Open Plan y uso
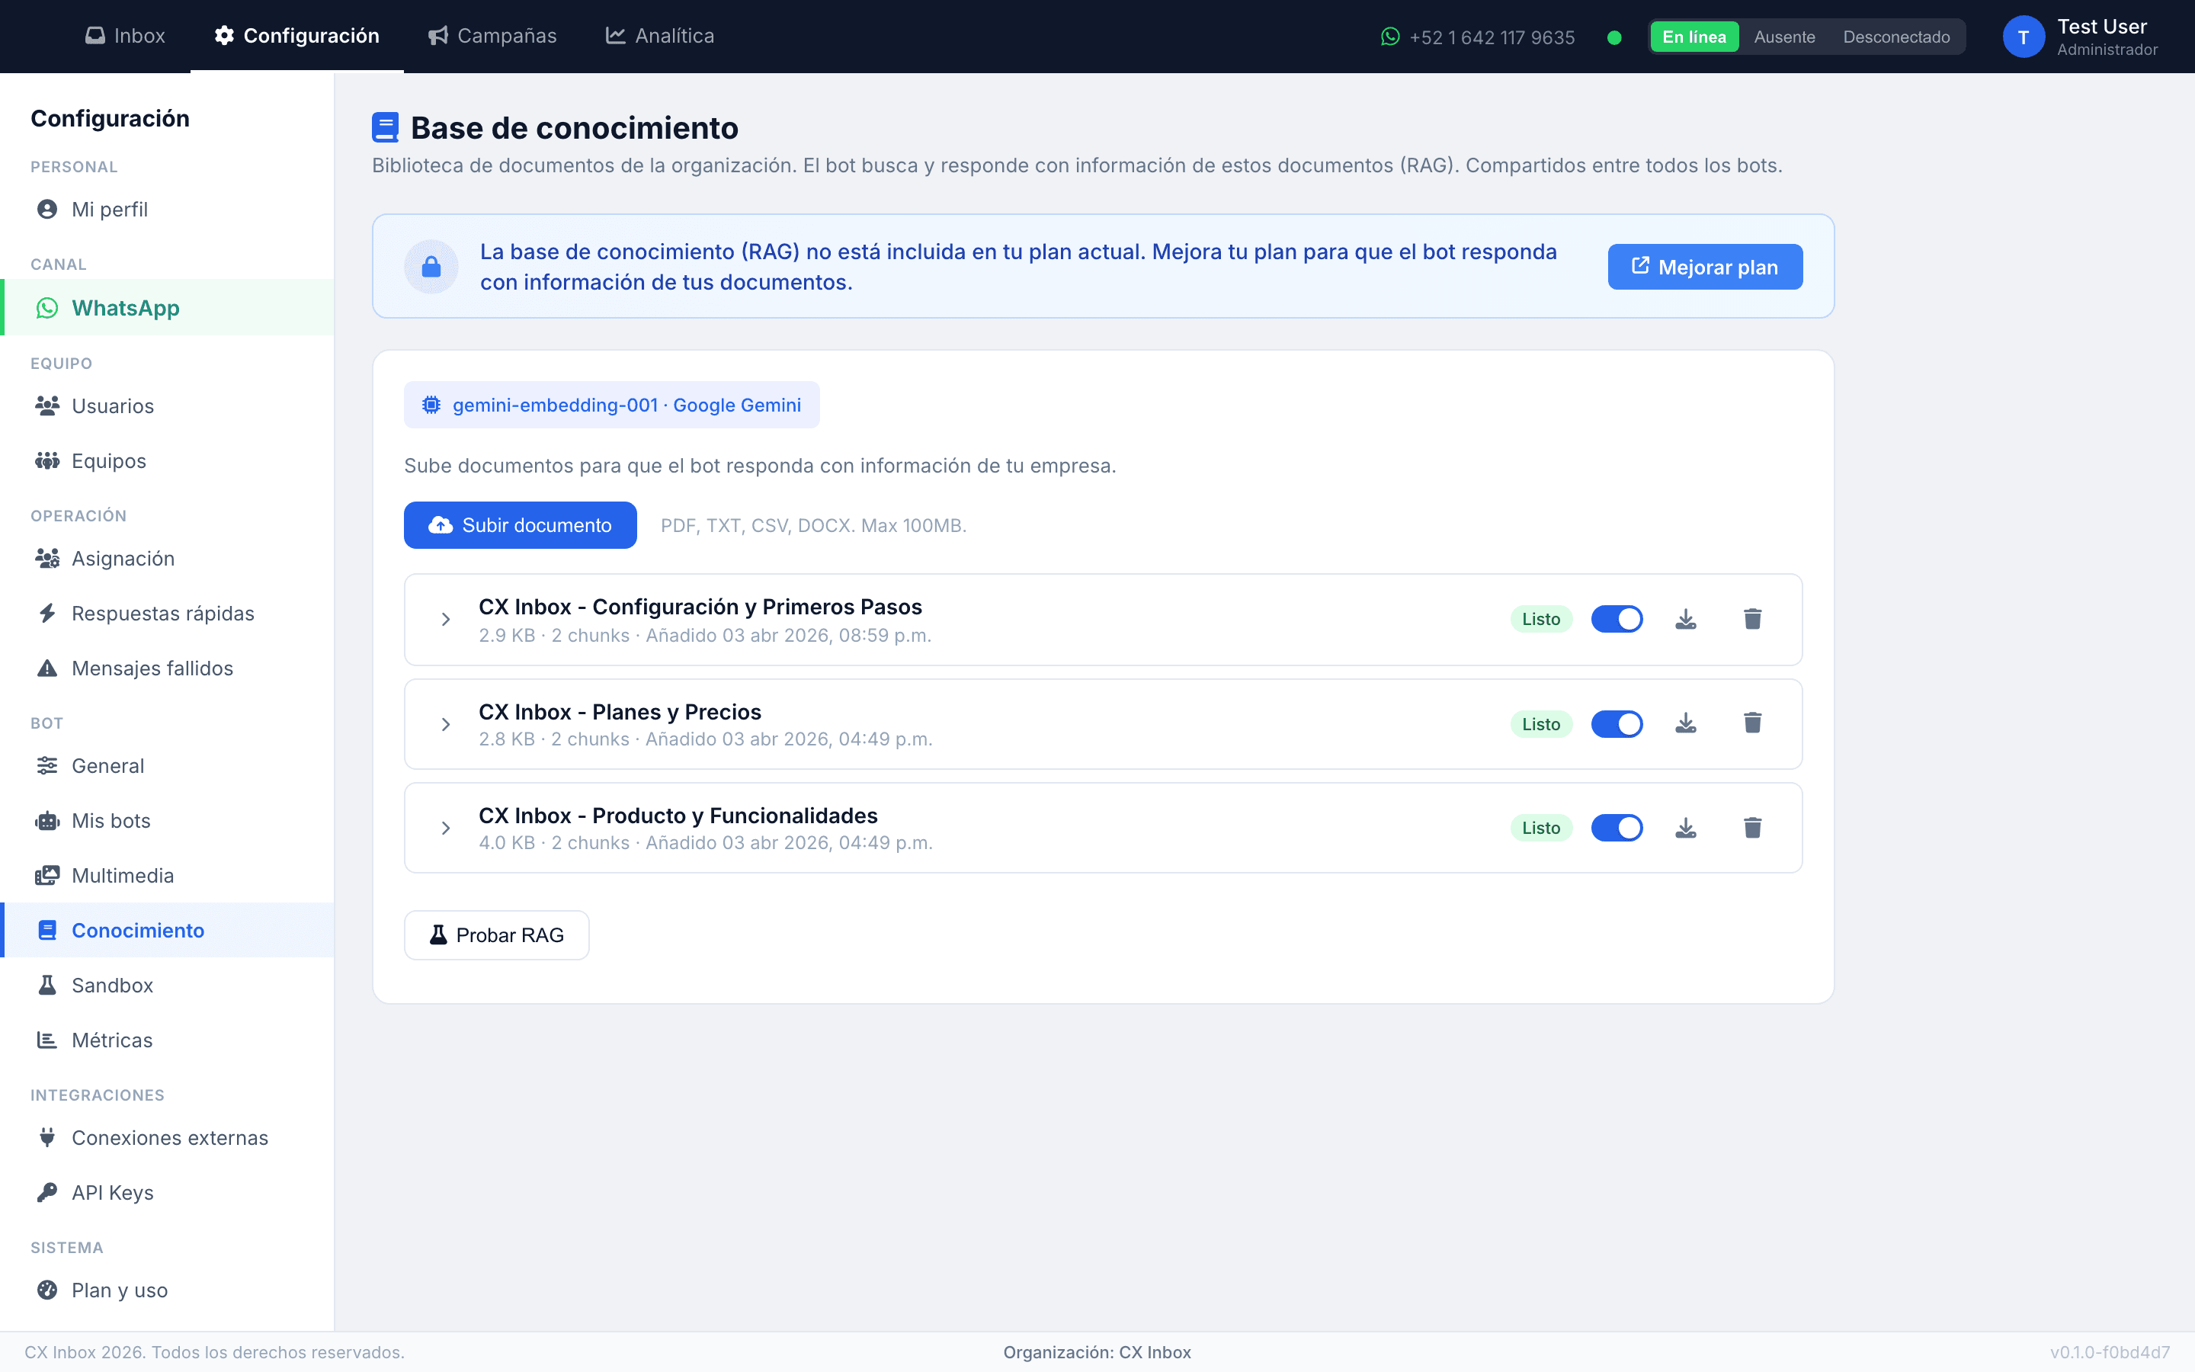The height and width of the screenshot is (1372, 2195). click(x=167, y=1290)
